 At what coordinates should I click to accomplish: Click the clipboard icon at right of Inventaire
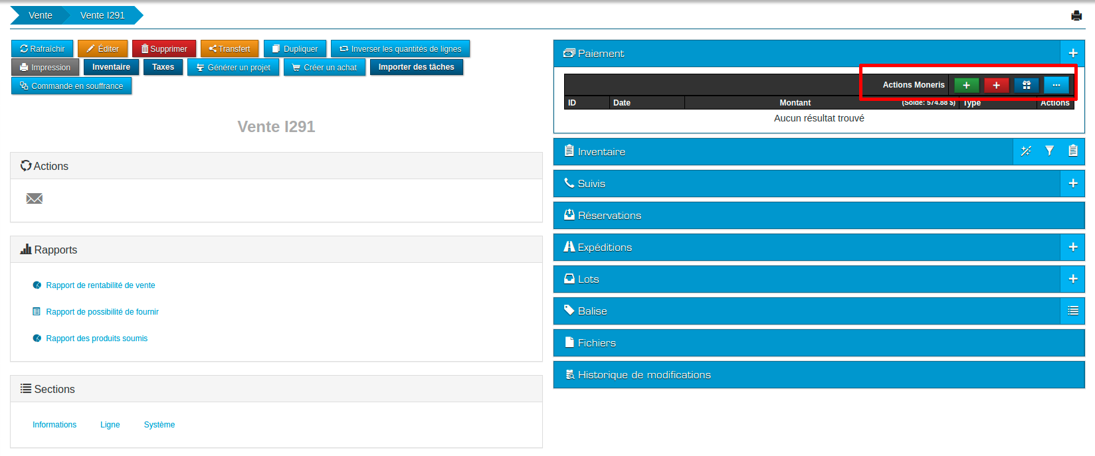(x=1072, y=151)
